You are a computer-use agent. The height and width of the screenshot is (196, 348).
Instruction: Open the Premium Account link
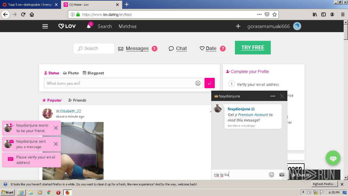253,115
